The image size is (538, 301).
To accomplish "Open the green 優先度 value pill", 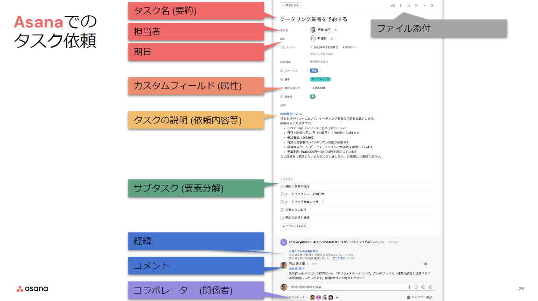I will pyautogui.click(x=313, y=96).
